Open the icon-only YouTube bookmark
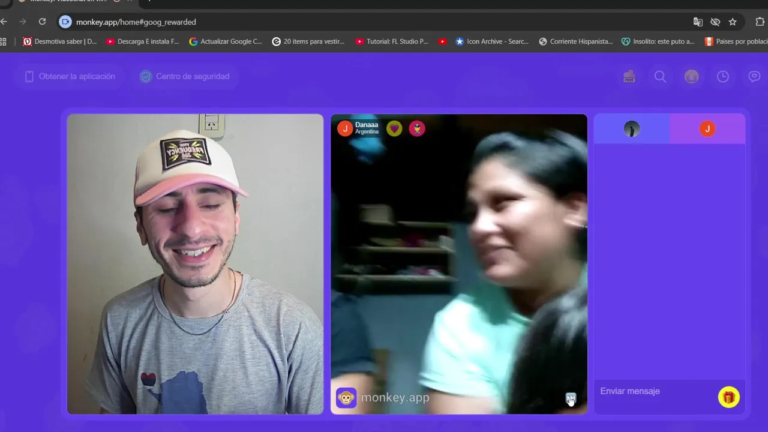 coord(443,41)
